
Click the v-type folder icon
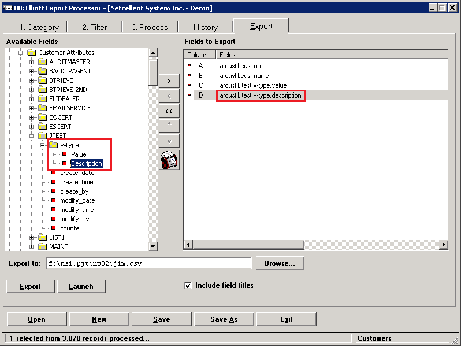54,145
